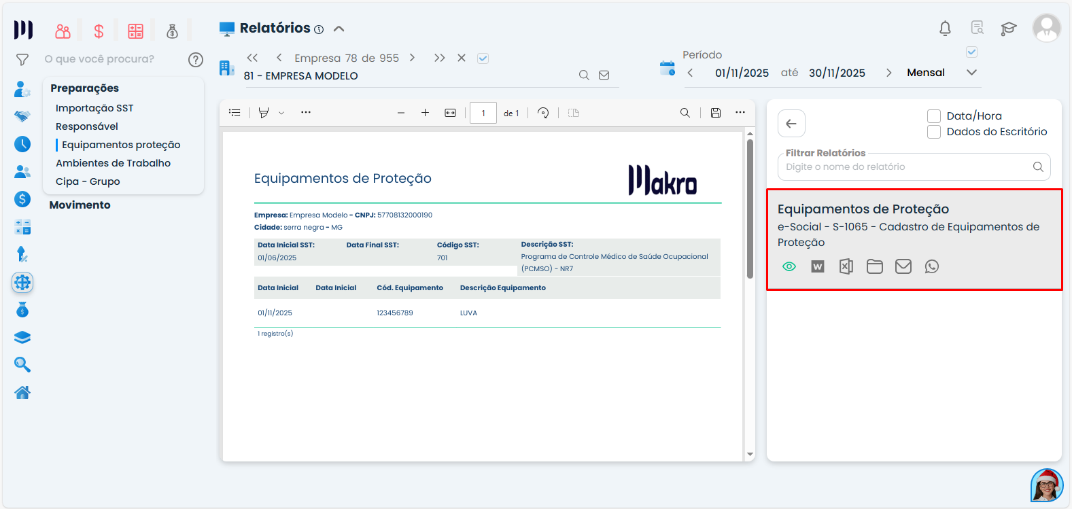
Task: Enable Dados do Escritório checkbox
Action: click(x=934, y=132)
